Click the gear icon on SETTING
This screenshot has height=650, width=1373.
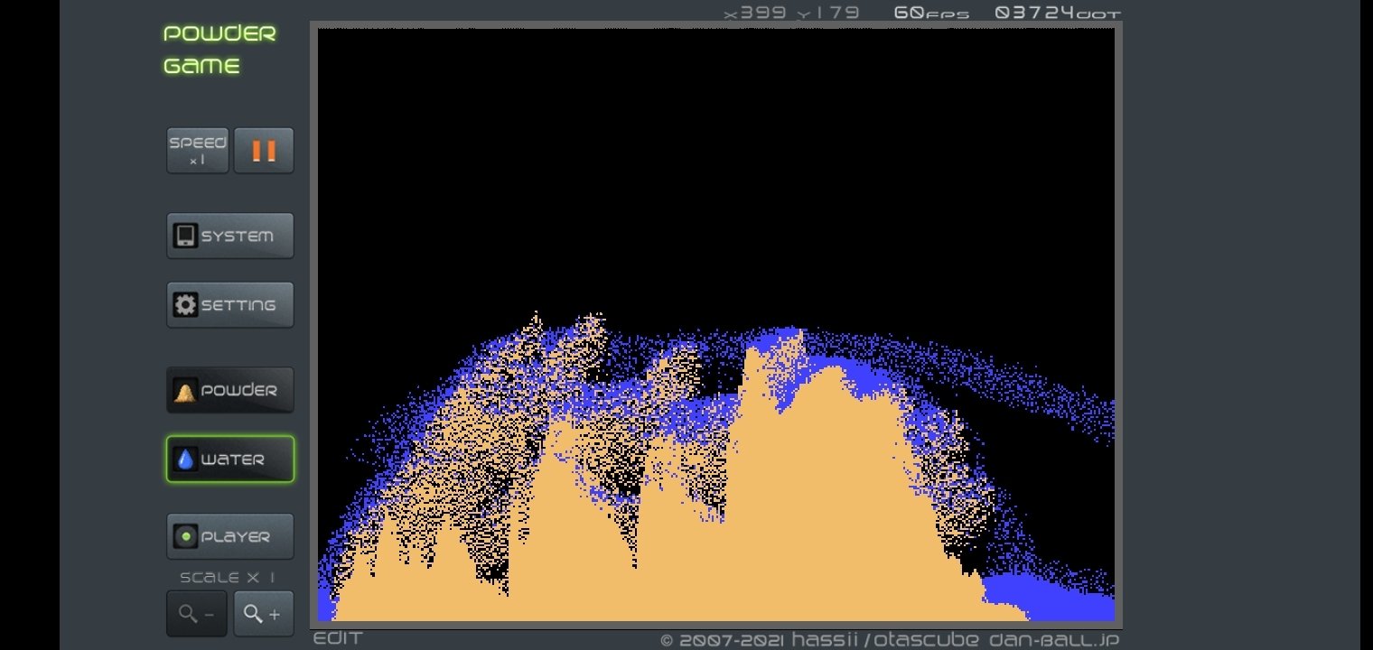[x=185, y=304]
